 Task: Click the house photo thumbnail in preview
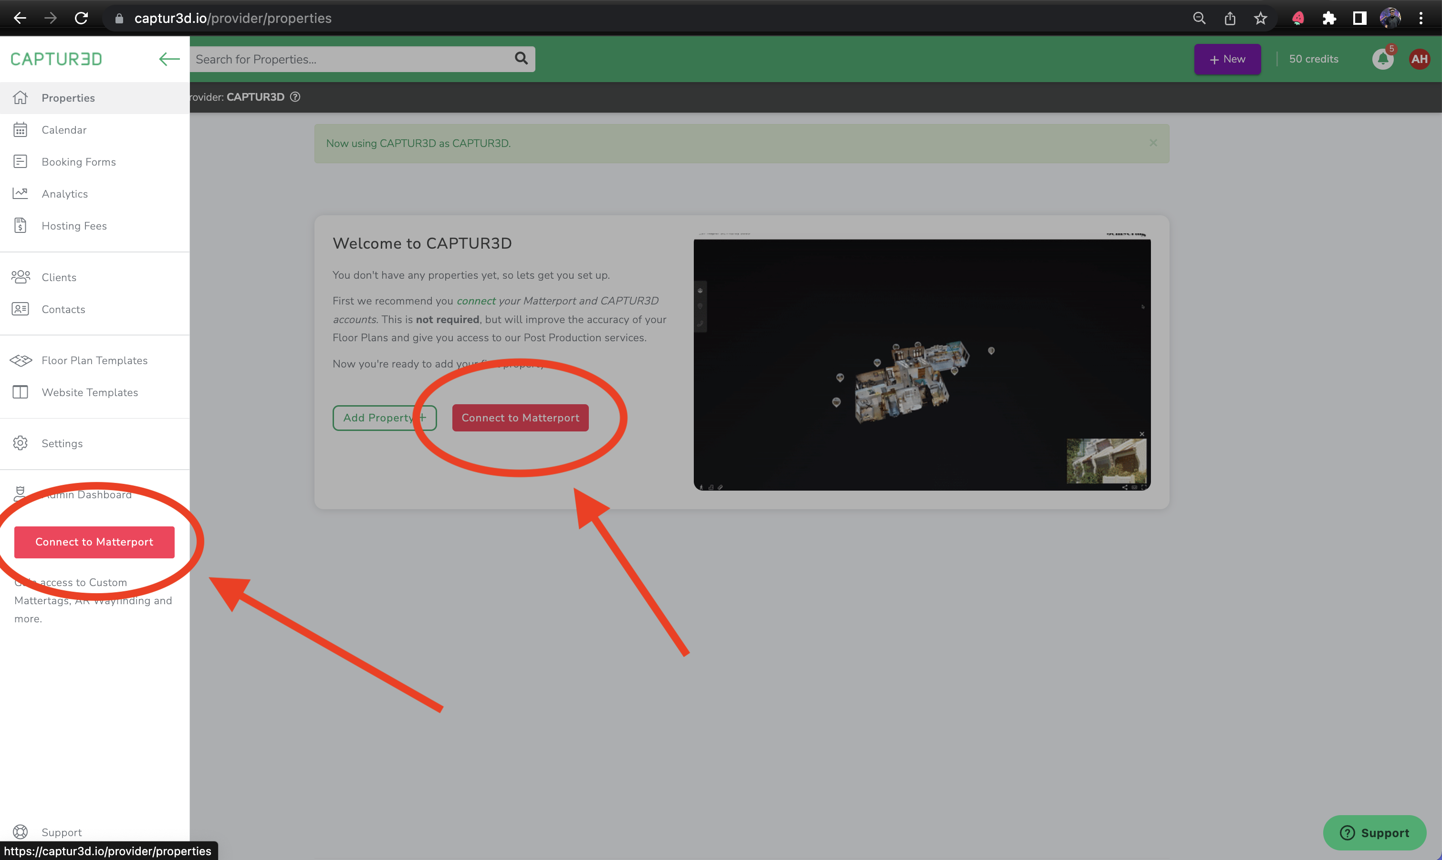coord(1106,461)
